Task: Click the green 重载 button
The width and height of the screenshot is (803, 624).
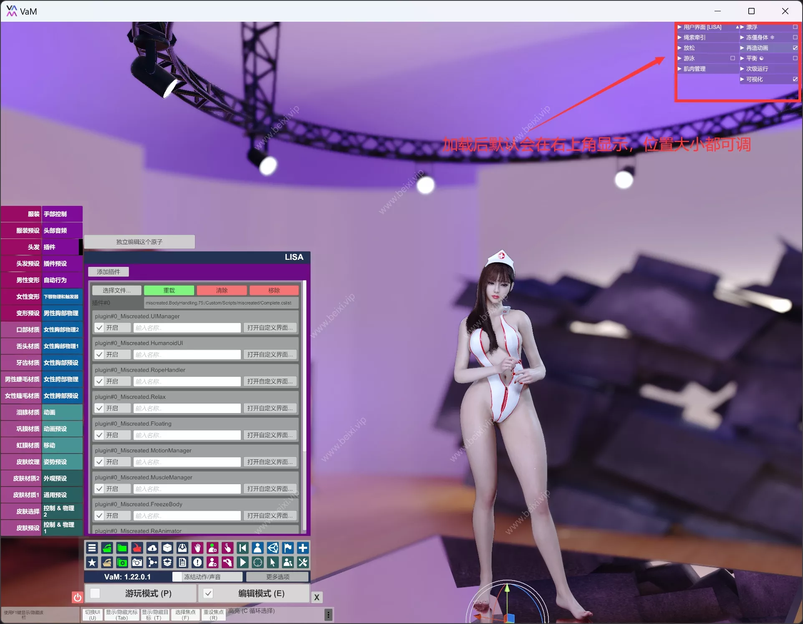Action: [x=169, y=290]
